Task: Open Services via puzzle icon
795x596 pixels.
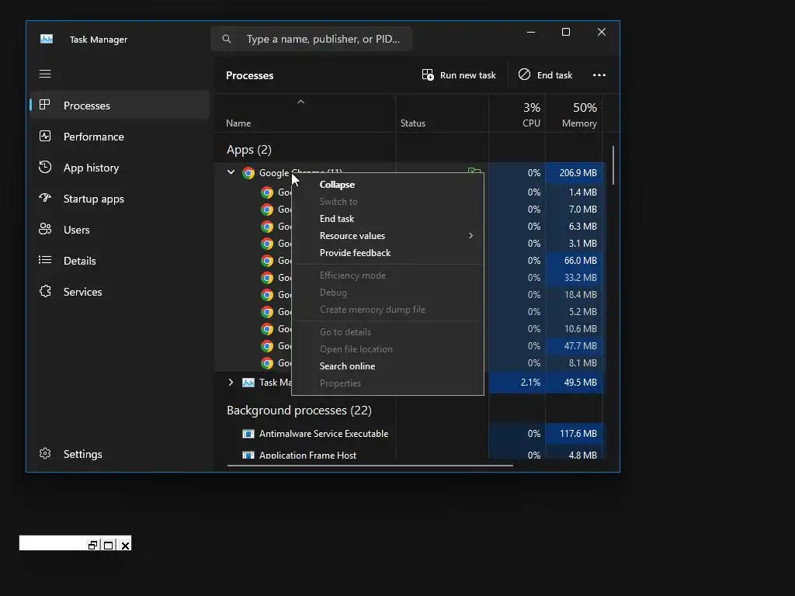Action: point(45,292)
